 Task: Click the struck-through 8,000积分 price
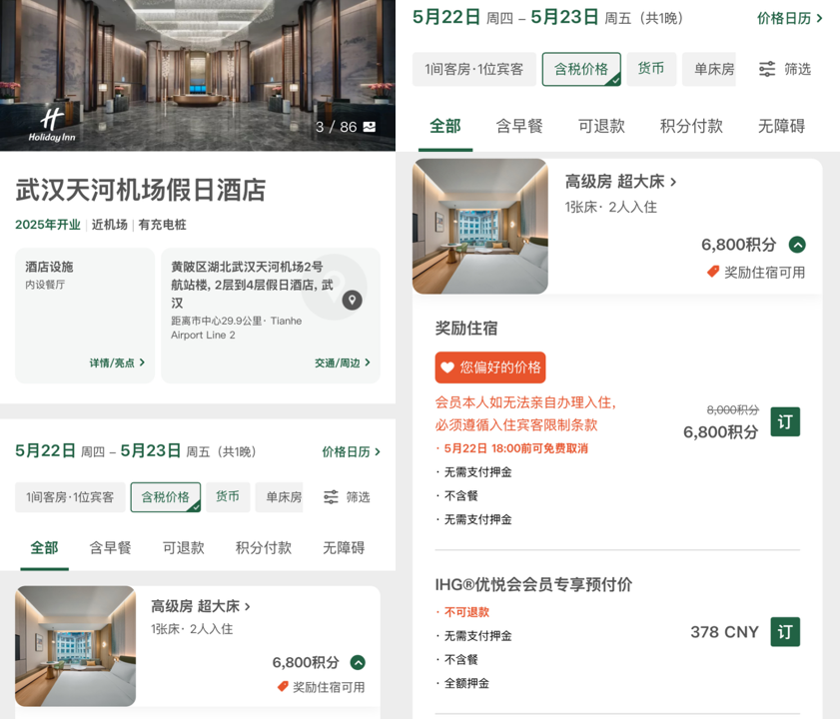tap(733, 409)
